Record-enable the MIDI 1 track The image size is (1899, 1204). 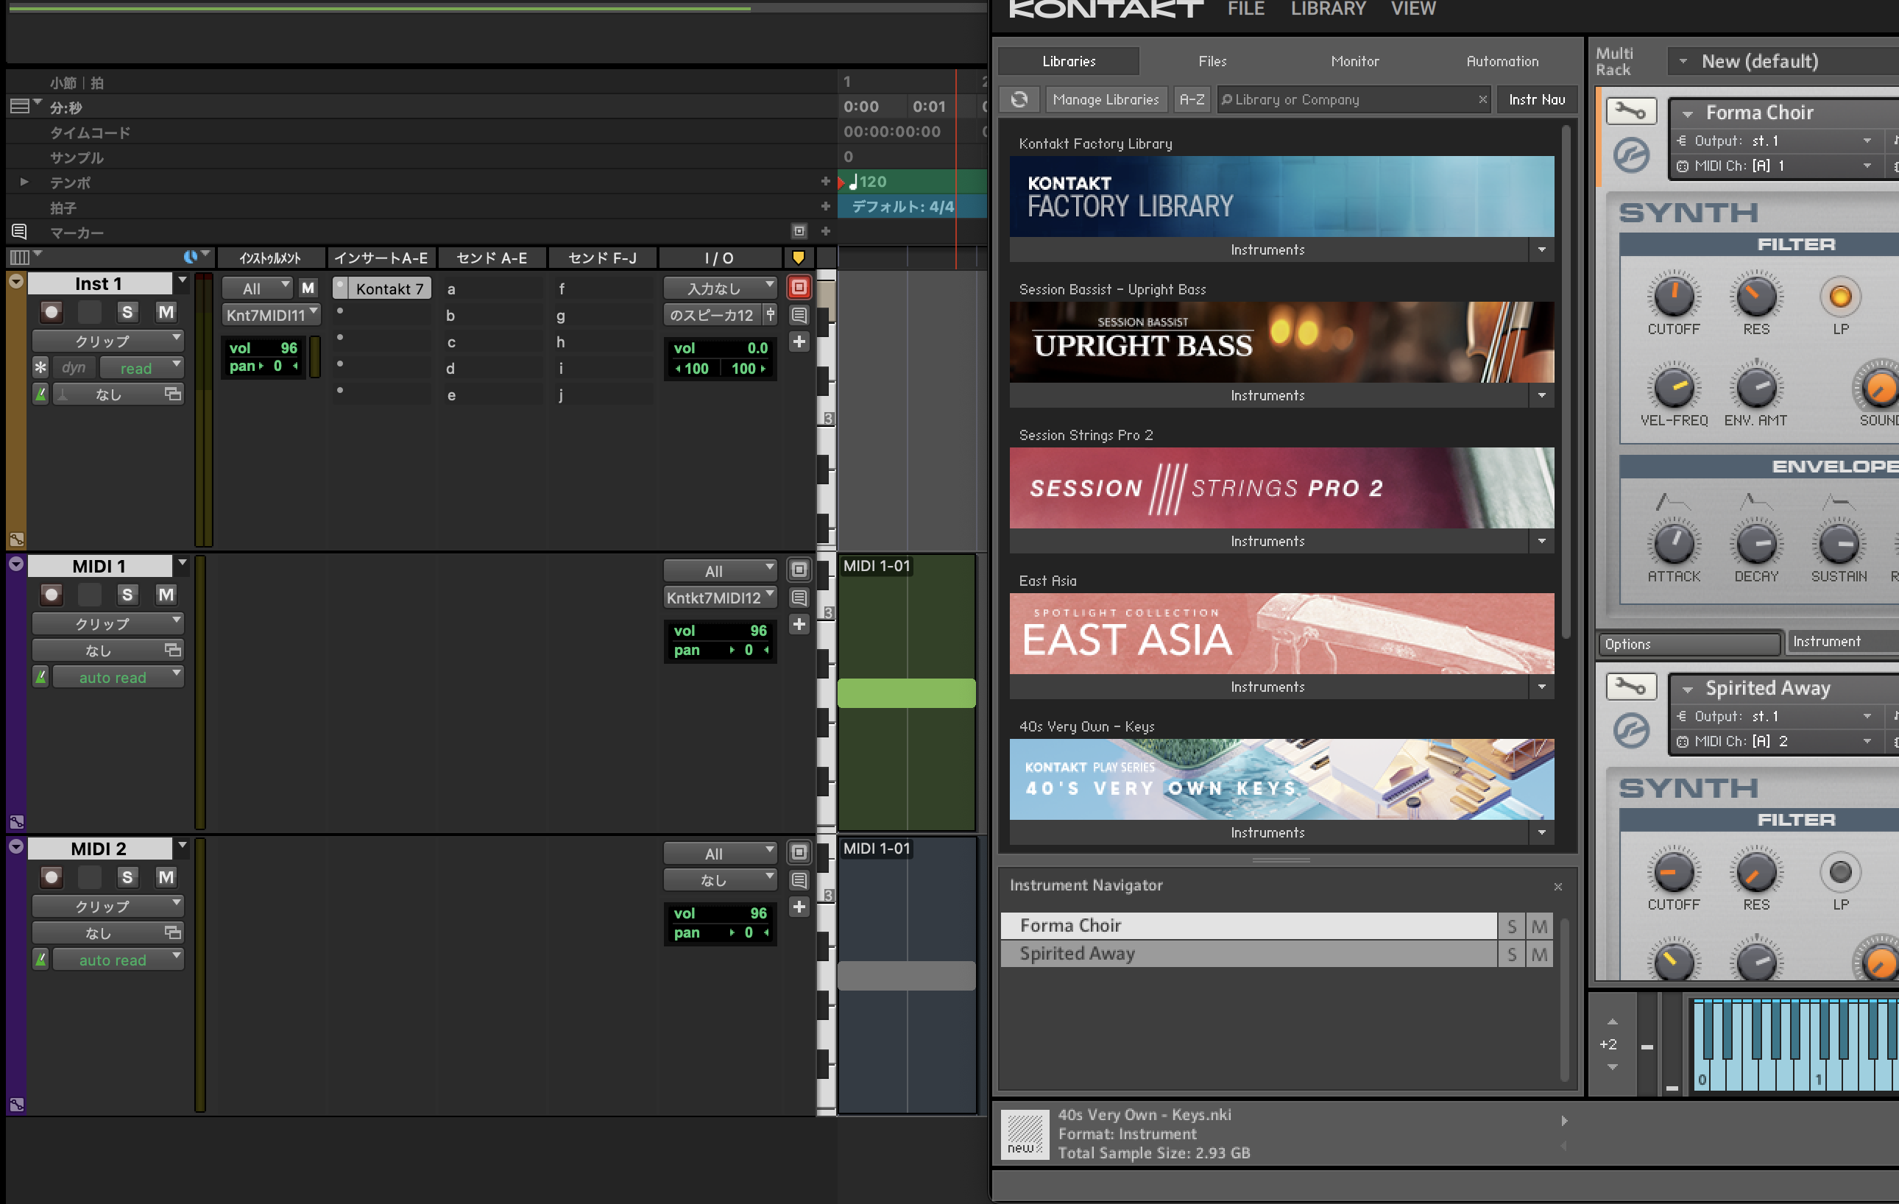[52, 595]
